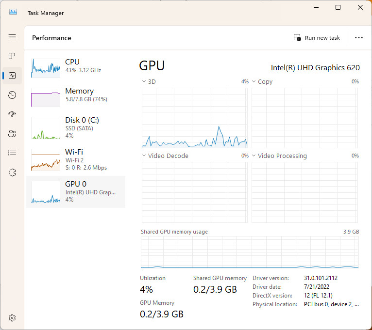Click the CPU mini graph thumbnail
Image resolution: width=372 pixels, height=330 pixels.
pos(46,68)
